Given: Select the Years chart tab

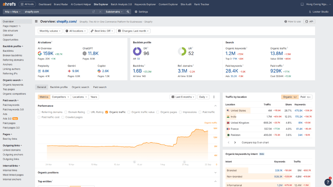Looking at the screenshot, I should [94, 97].
